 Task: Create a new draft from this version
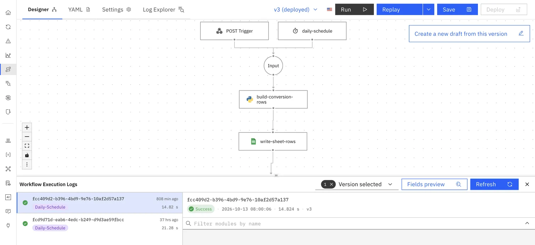469,34
